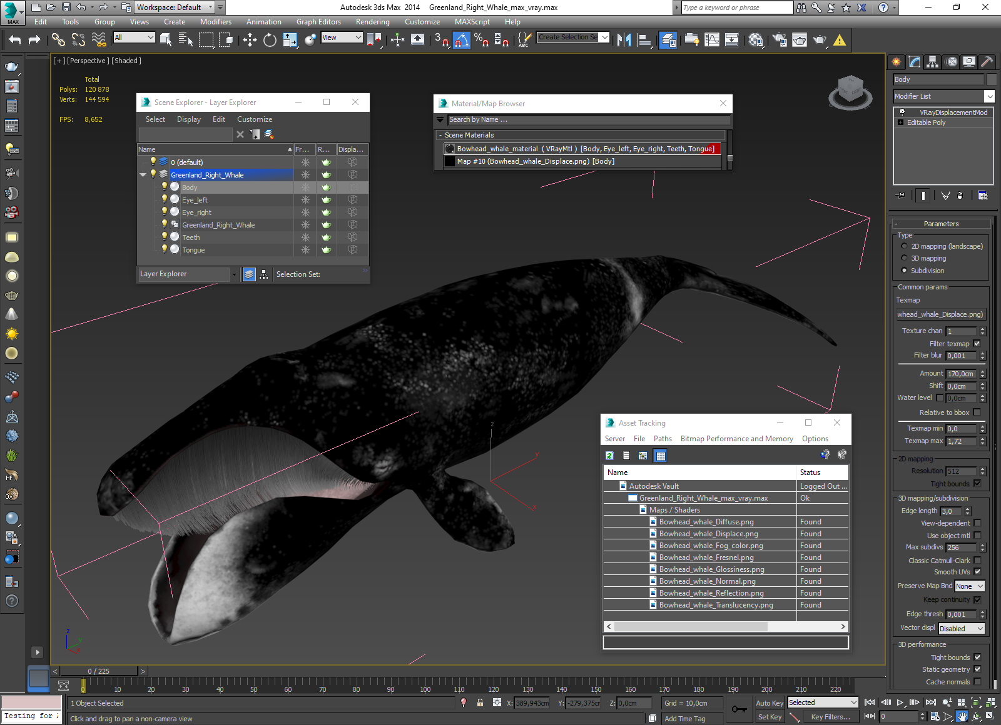Viewport: 1001px width, 725px height.
Task: Enable the Water level checkbox
Action: pos(940,397)
